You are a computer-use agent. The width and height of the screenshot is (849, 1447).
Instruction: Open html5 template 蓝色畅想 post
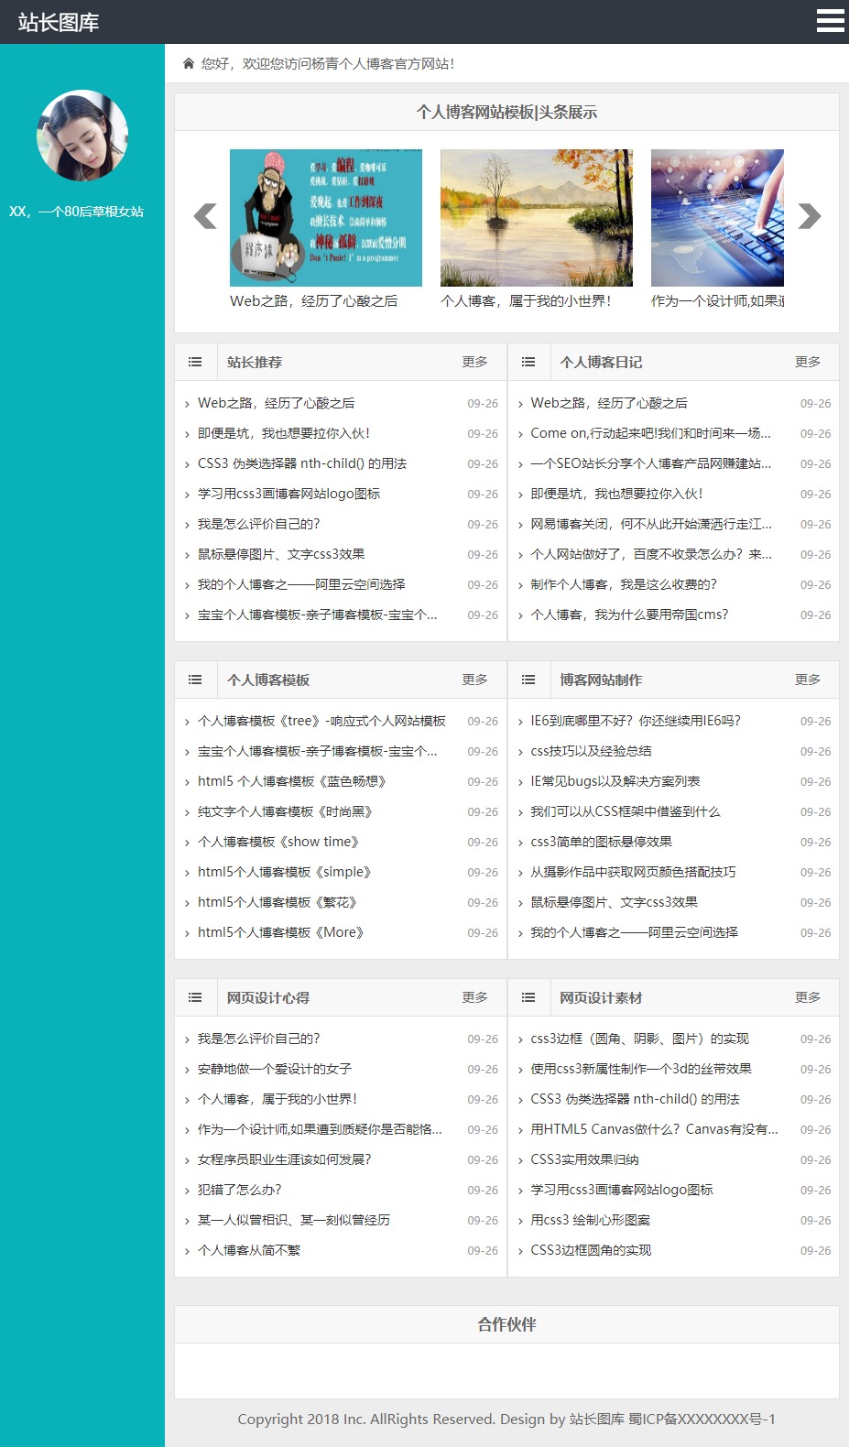click(x=293, y=781)
